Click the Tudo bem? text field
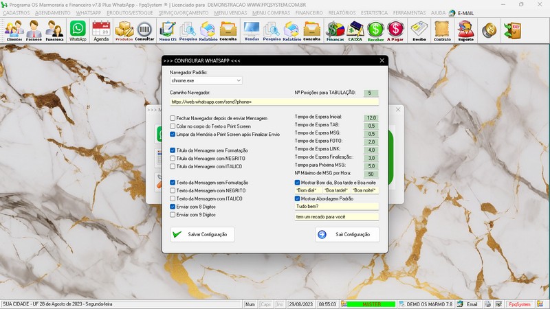This screenshot has height=309, width=550. tap(337, 207)
